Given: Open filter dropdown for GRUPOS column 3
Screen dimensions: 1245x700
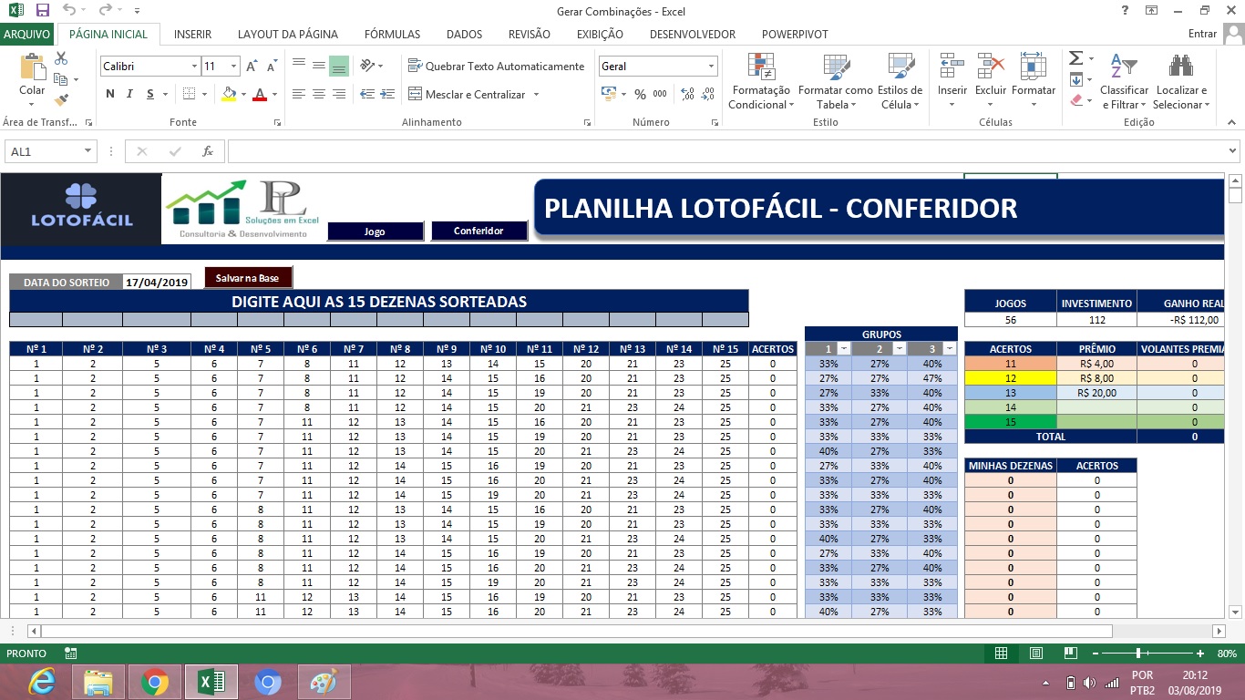Looking at the screenshot, I should (949, 348).
